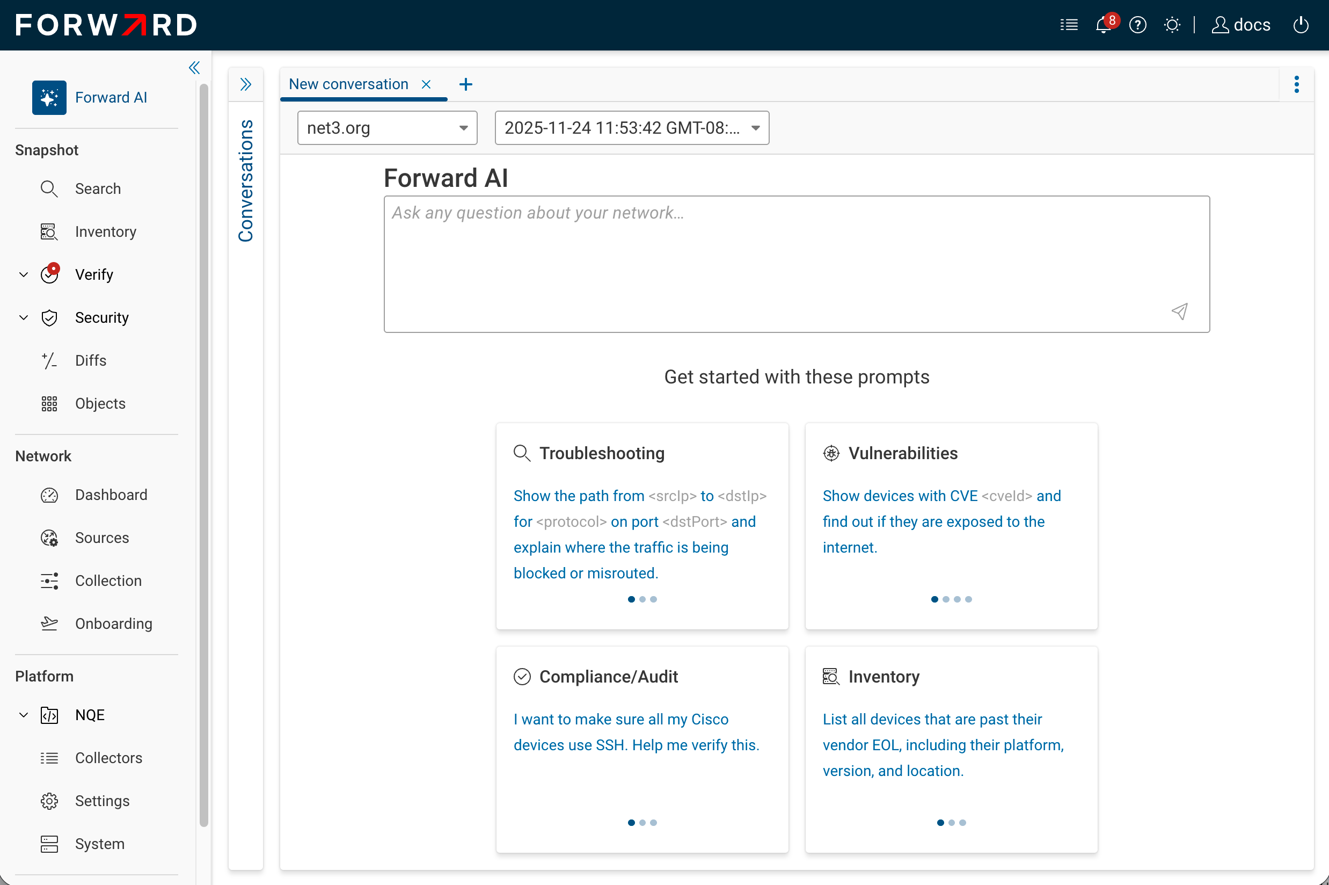Click the Forward logo in header

[x=106, y=25]
